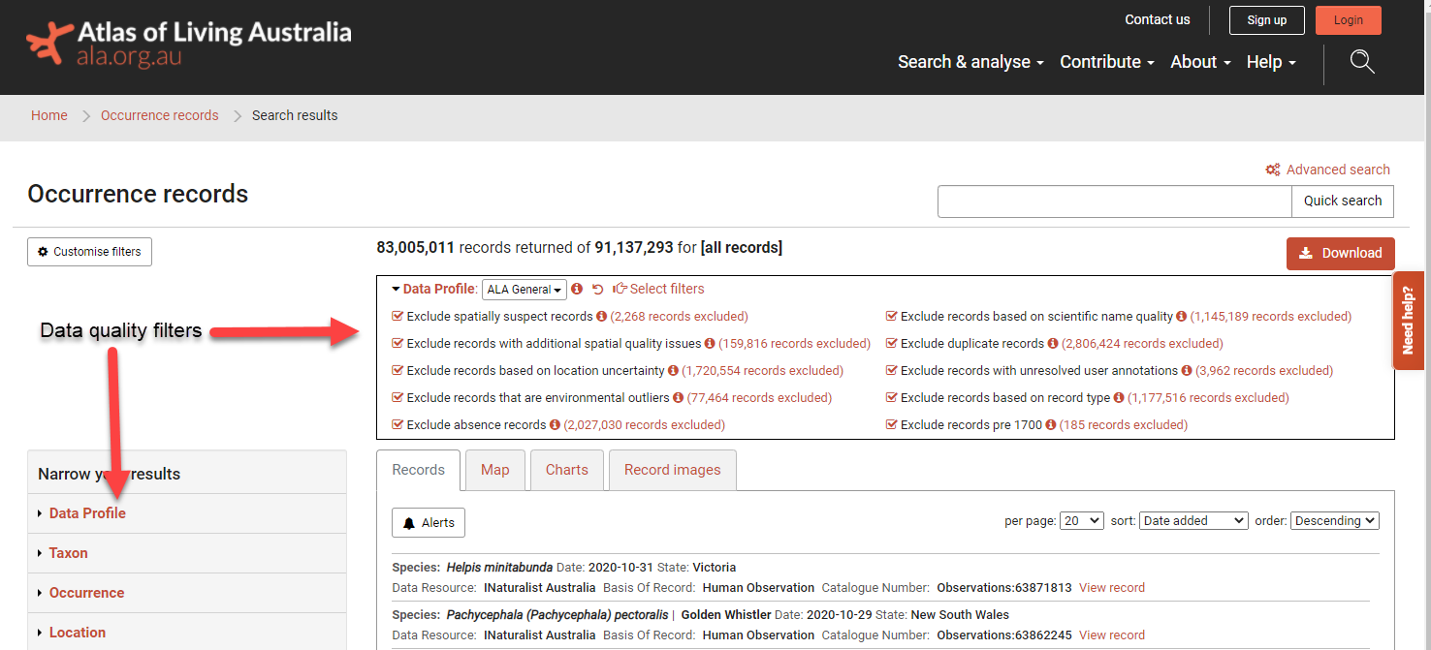Click the reset arrow icon beside ALA General

click(x=598, y=290)
